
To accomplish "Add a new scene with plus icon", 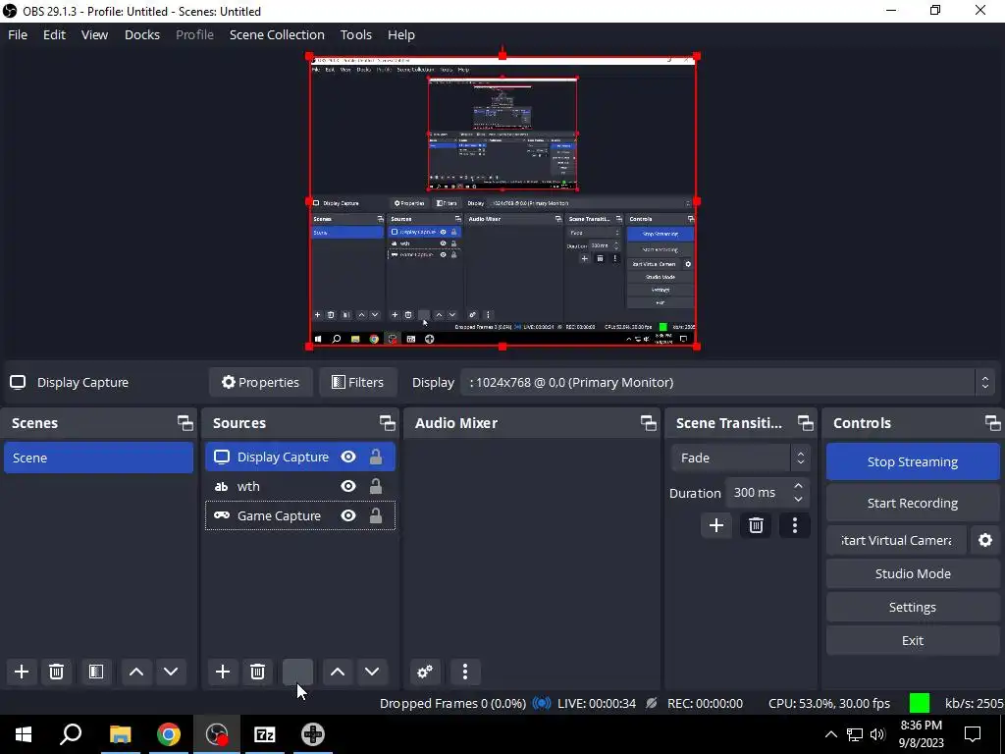I will (22, 672).
